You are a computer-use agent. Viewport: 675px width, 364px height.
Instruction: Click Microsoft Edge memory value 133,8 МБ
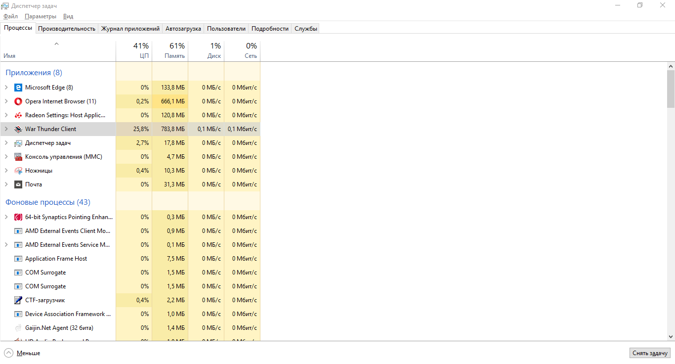click(173, 88)
